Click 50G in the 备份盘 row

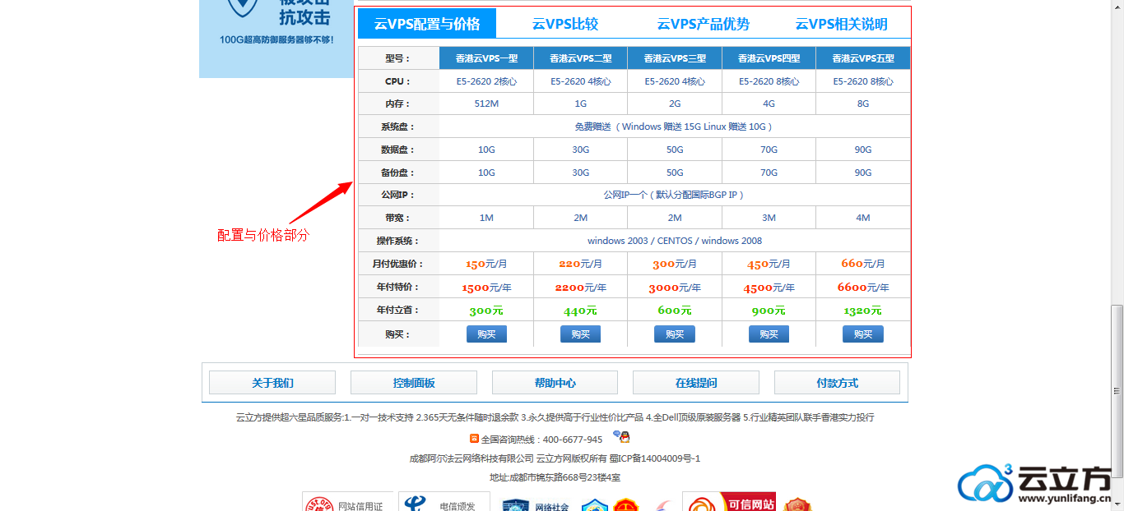pos(675,173)
